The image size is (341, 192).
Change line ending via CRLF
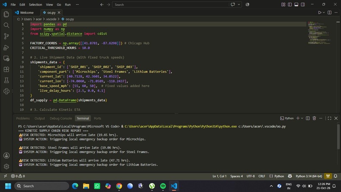click(261, 176)
